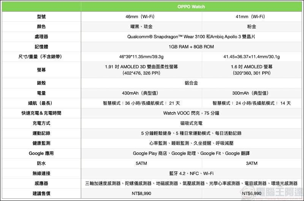This screenshot has width=304, height=201.
Task: Click the 建議售價 row label
Action: 41,193
